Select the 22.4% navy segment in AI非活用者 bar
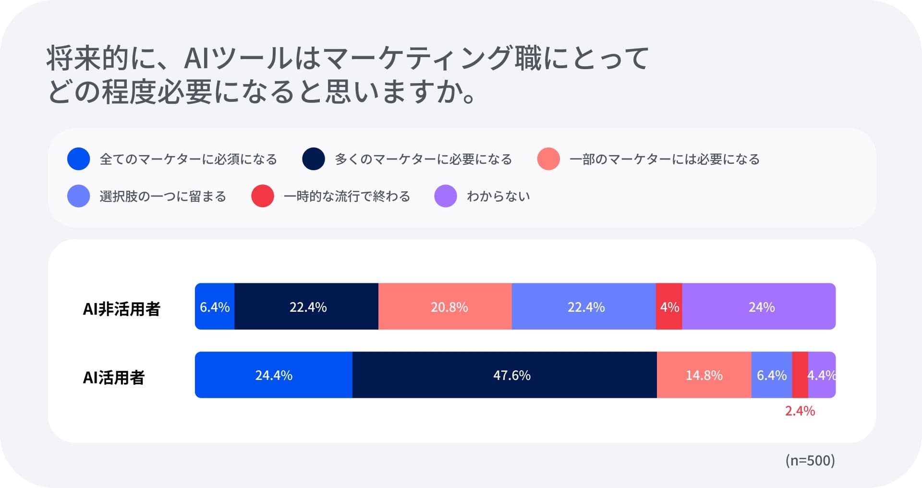Screen dimensions: 922x488 307,306
